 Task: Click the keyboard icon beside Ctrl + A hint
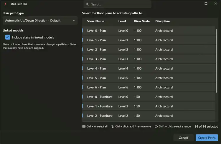(x=84, y=126)
